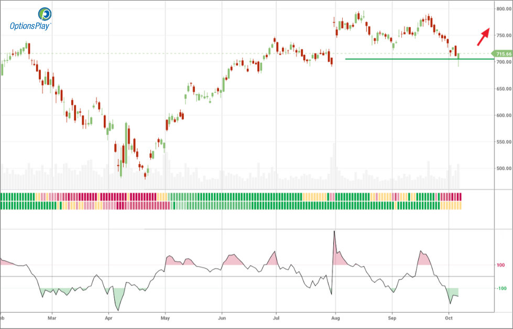
Task: Click the 750.00 price axis label
Action: [x=503, y=36]
